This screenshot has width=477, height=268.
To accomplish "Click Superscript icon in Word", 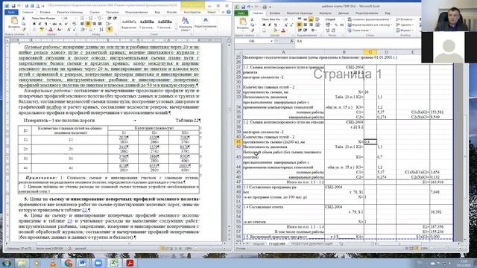I will coord(66,24).
